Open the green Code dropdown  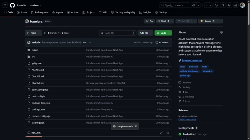pos(163,33)
